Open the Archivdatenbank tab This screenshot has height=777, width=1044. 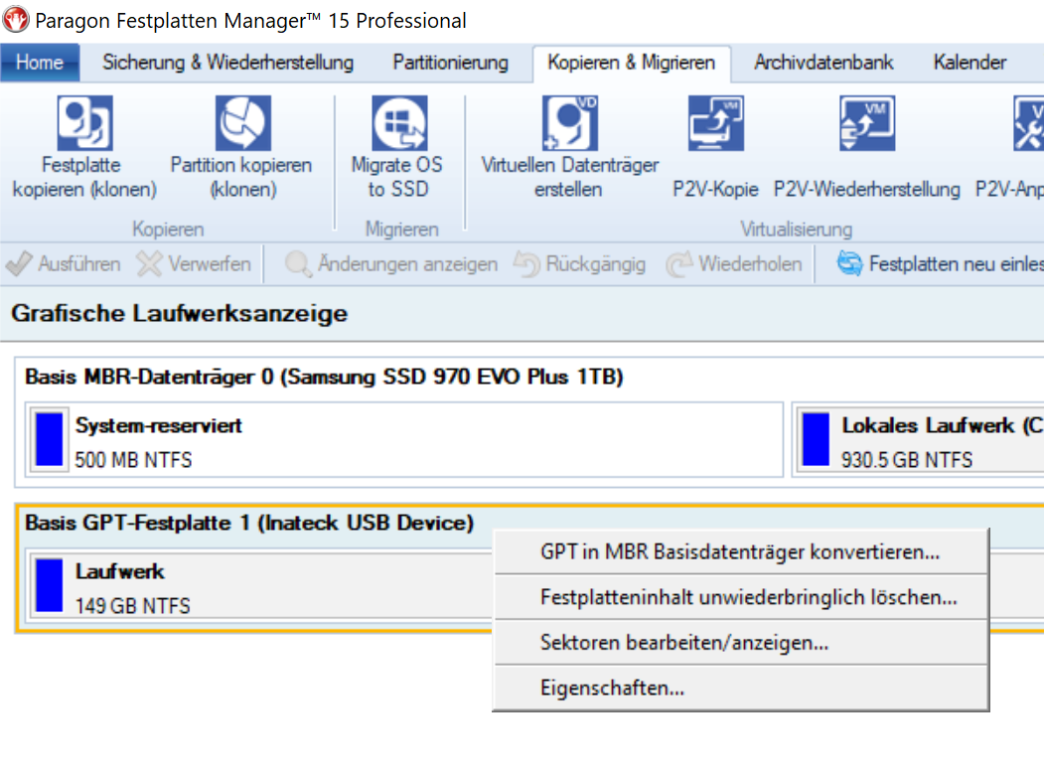(823, 63)
